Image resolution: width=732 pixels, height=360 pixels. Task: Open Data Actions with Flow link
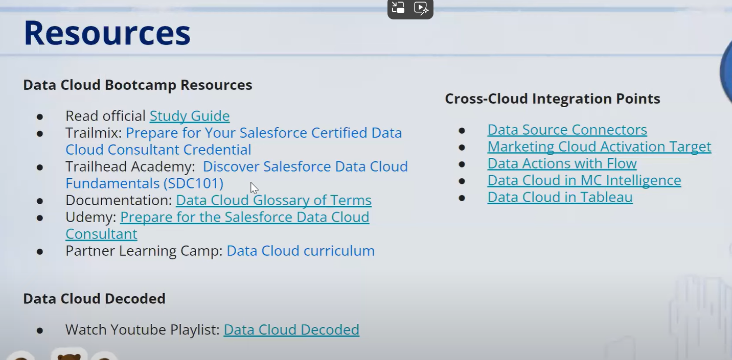562,163
